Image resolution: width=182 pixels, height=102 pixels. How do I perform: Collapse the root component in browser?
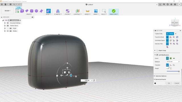3,20
